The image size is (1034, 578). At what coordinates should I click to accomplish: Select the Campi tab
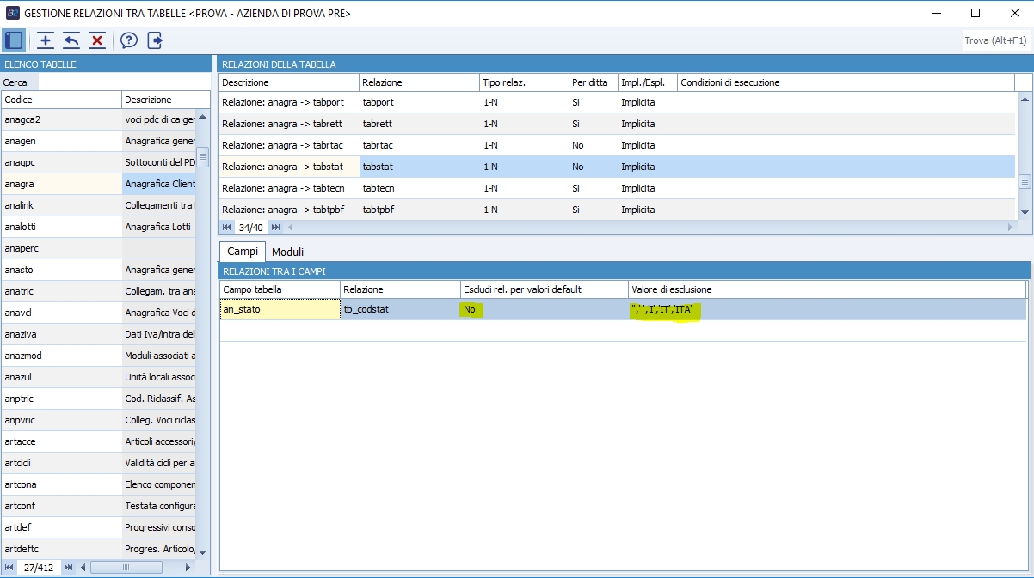243,252
